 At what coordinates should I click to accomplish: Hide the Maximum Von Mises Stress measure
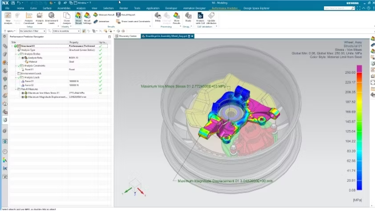pos(23,93)
